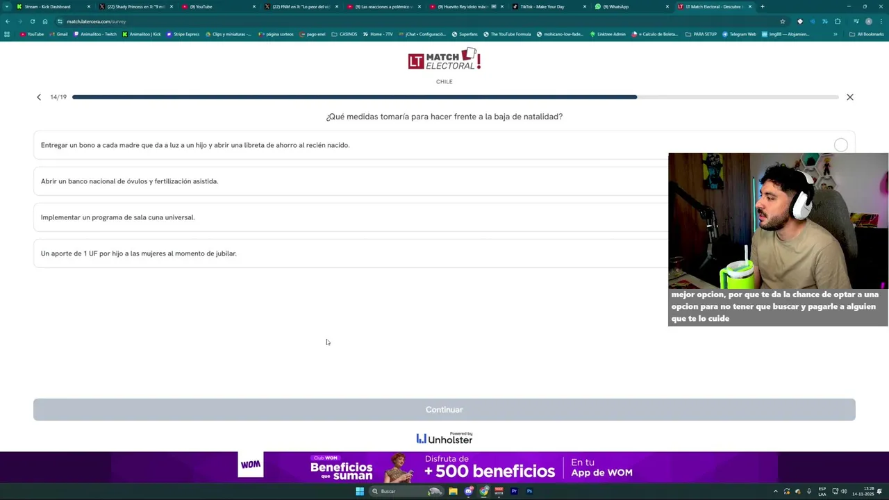
Task: View site information icon in address bar
Action: 60,22
